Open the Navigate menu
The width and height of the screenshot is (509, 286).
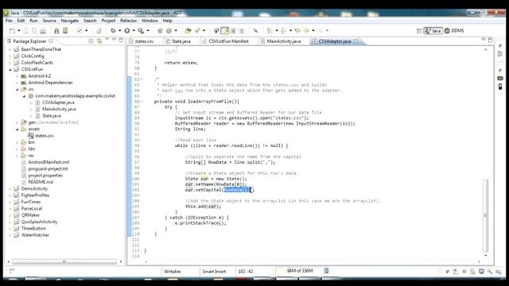70,21
